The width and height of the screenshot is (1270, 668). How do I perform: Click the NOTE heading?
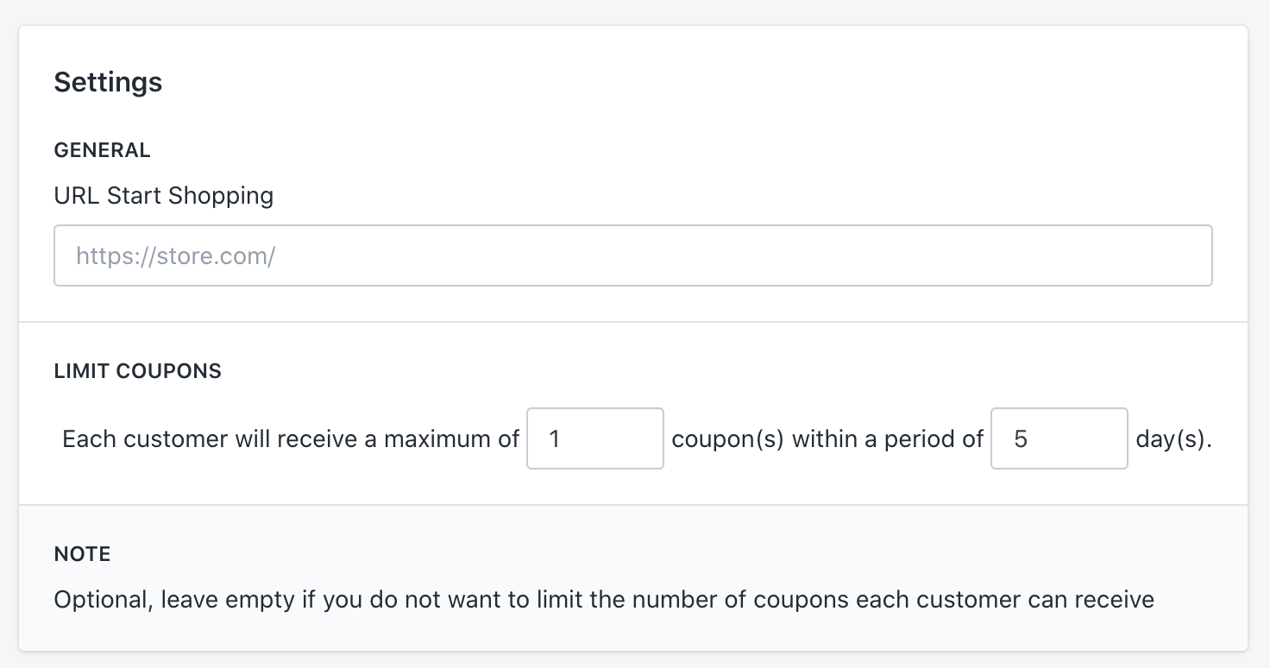click(82, 554)
